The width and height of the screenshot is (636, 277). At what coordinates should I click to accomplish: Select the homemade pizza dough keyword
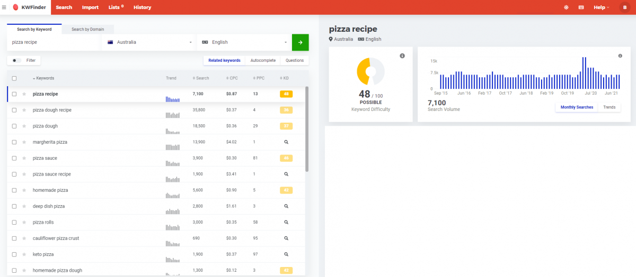[x=57, y=270]
